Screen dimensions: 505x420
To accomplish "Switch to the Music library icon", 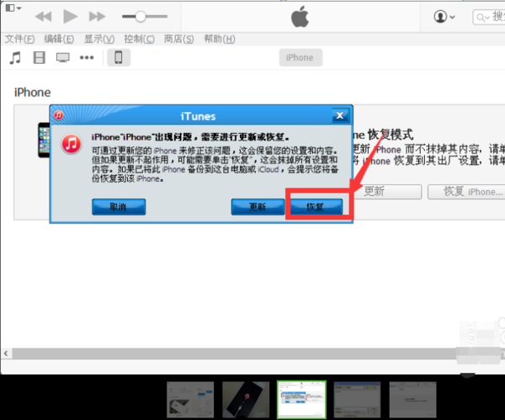I will (x=15, y=58).
